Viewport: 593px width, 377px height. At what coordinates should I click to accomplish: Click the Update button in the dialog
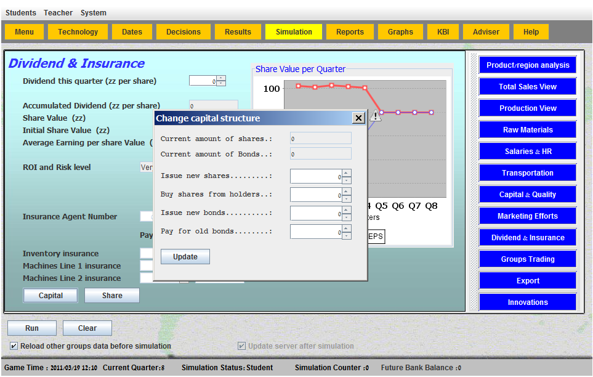click(185, 256)
